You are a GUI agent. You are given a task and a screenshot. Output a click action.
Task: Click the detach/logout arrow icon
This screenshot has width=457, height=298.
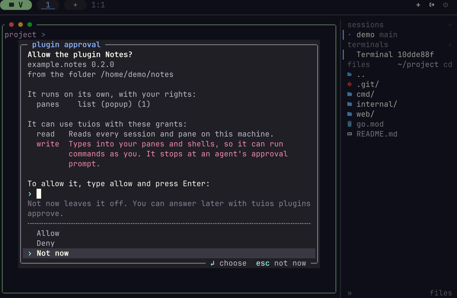(432, 5)
